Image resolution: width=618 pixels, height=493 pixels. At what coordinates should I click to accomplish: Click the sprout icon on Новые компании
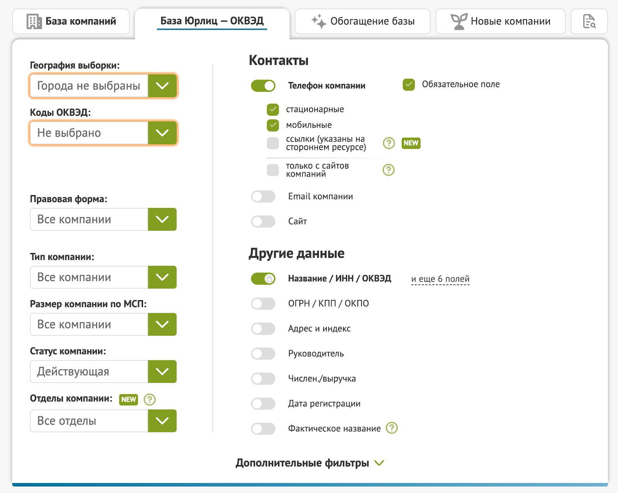pyautogui.click(x=459, y=21)
